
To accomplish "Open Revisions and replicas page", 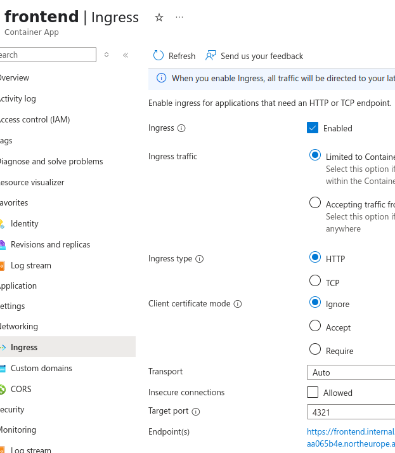I will 51,244.
